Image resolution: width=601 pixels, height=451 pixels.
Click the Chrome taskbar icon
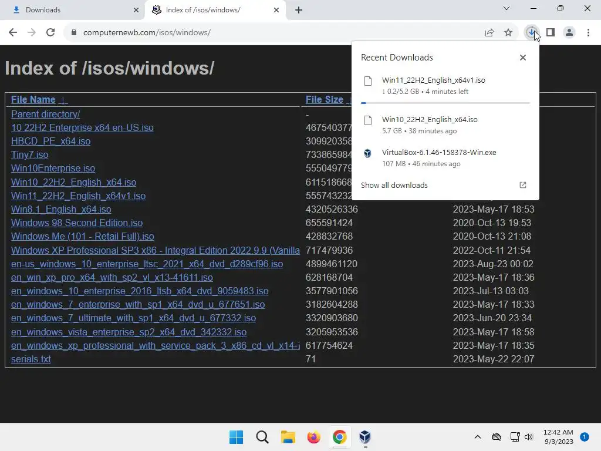pyautogui.click(x=340, y=437)
